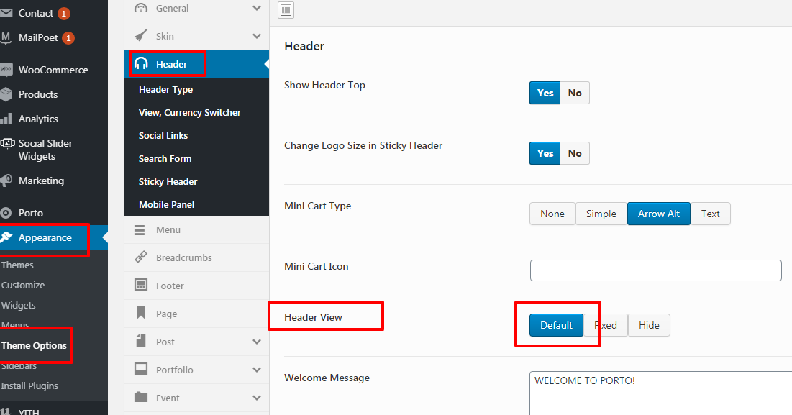792x415 pixels.
Task: Open Install Plugins page
Action: tap(29, 386)
